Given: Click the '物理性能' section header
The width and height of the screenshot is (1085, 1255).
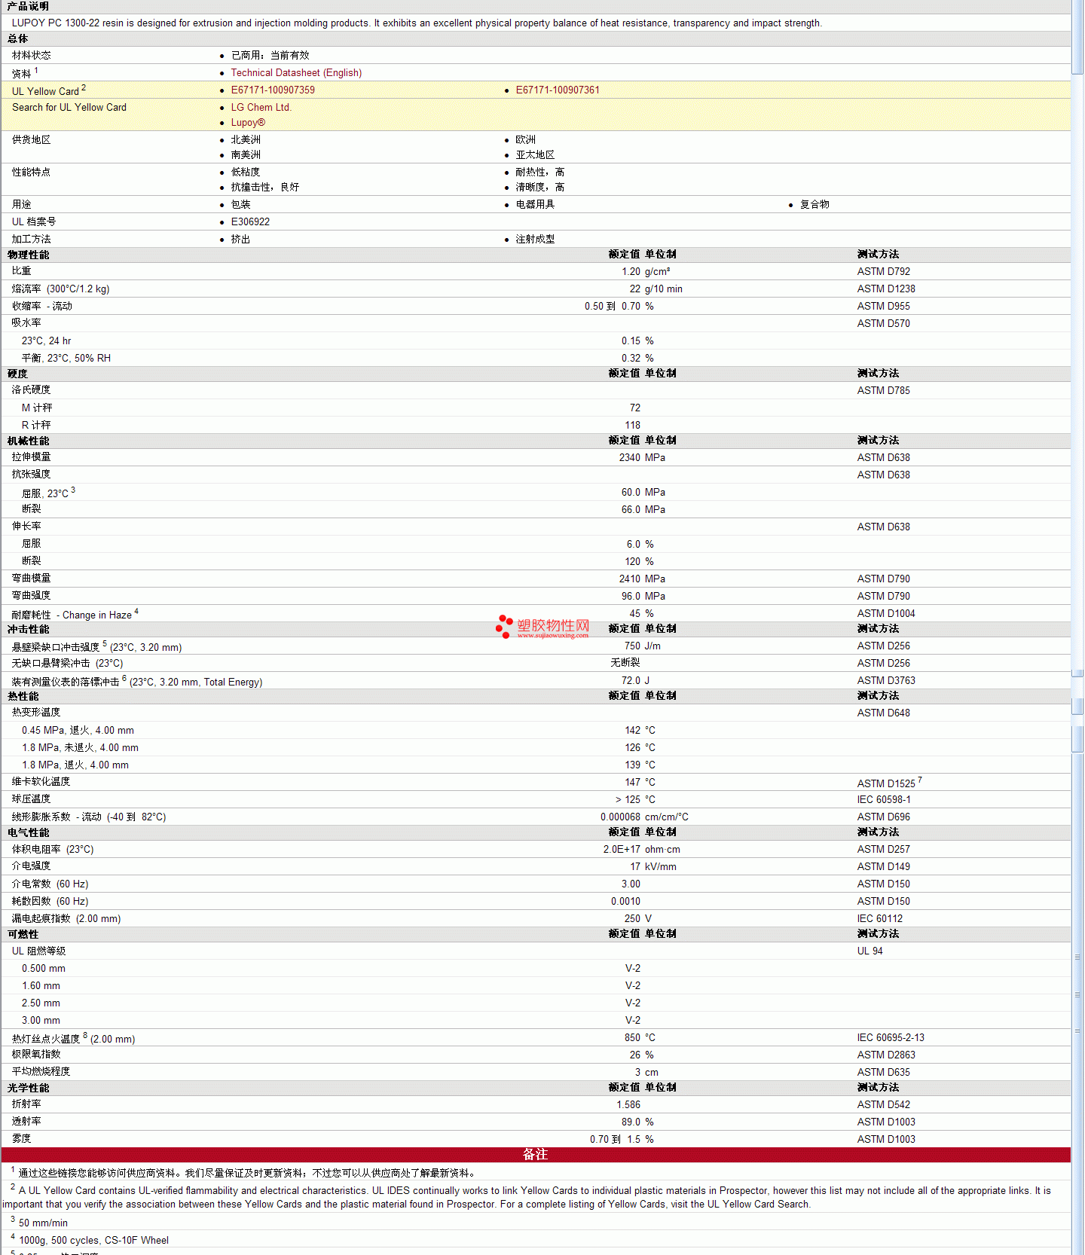Looking at the screenshot, I should coord(29,255).
